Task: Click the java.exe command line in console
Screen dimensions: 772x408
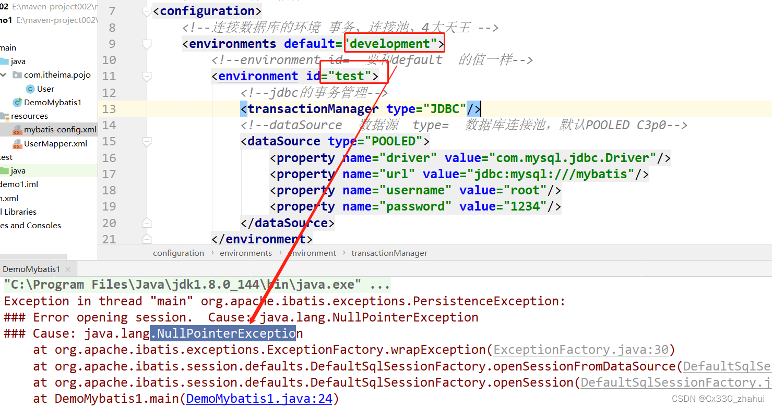Action: point(197,285)
